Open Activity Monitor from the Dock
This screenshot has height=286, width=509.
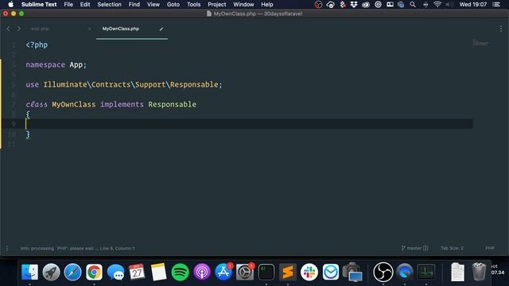(426, 272)
